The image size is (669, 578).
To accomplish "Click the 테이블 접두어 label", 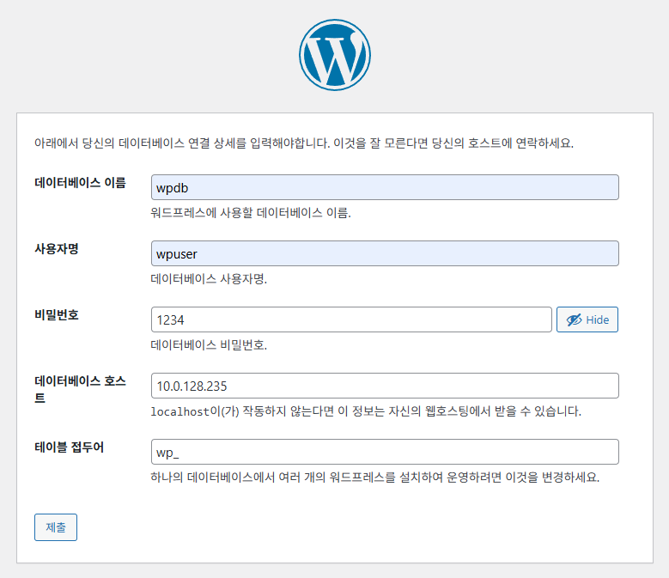I will click(69, 447).
